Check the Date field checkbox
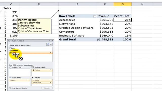162x91 pixels. point(10,48)
